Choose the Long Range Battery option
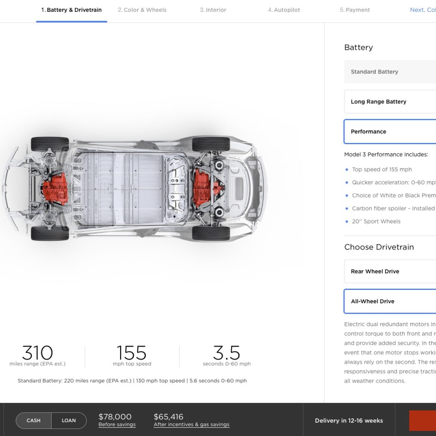The width and height of the screenshot is (436, 436). coord(390,101)
